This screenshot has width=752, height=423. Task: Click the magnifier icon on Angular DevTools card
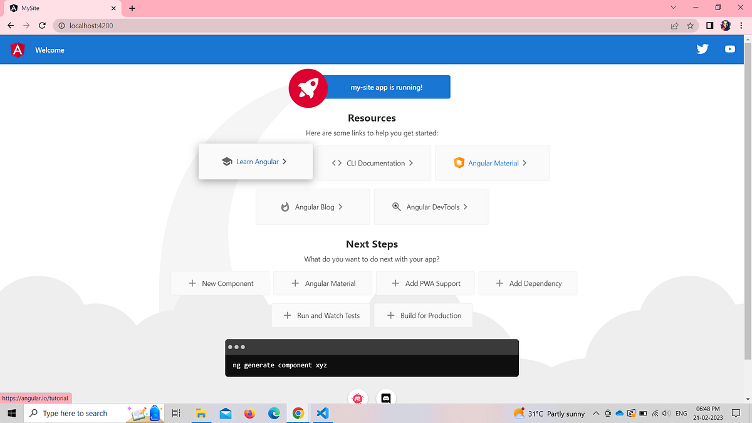396,206
